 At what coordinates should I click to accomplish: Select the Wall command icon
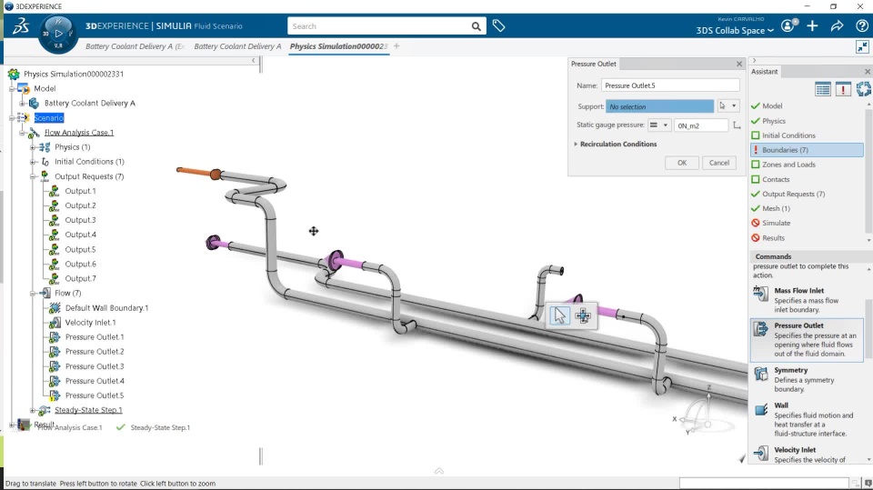[760, 410]
